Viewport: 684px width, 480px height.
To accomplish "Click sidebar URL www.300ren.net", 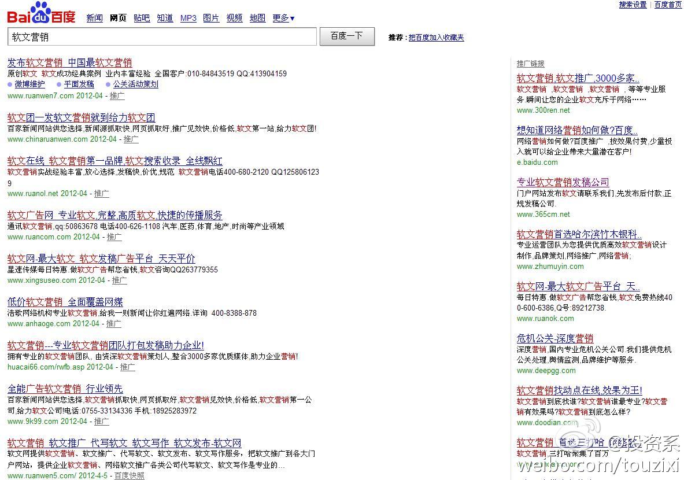I will [543, 110].
